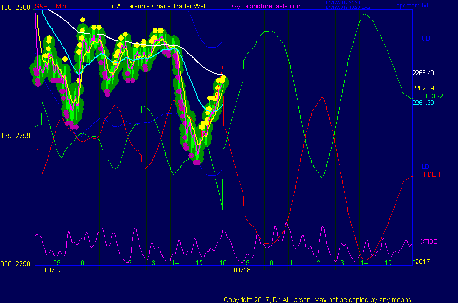The image size is (458, 303).
Task: Click the 15 hour label for 01/17
Action: (199, 263)
